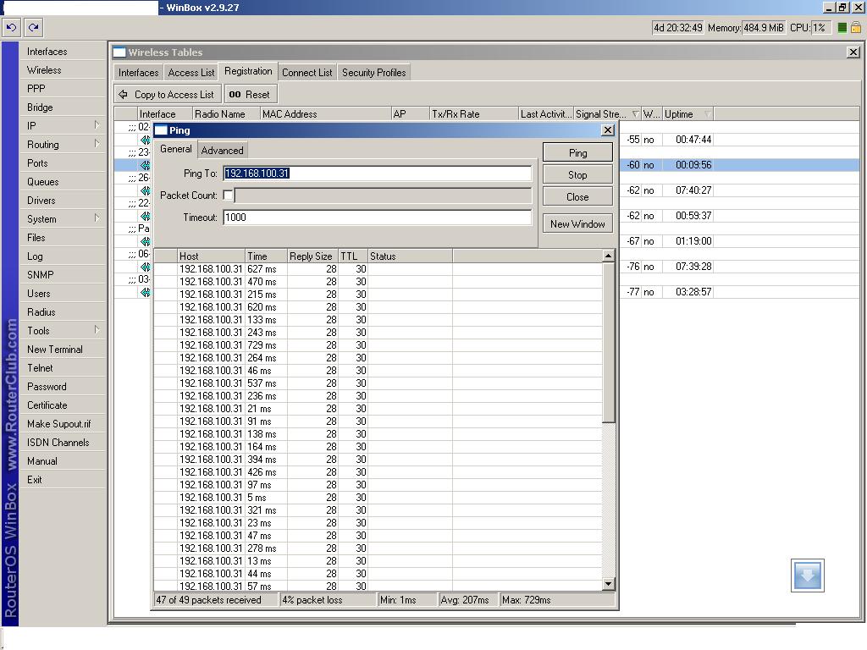Click the Uptime column sort arrow
This screenshot has width=867, height=650.
(x=707, y=114)
